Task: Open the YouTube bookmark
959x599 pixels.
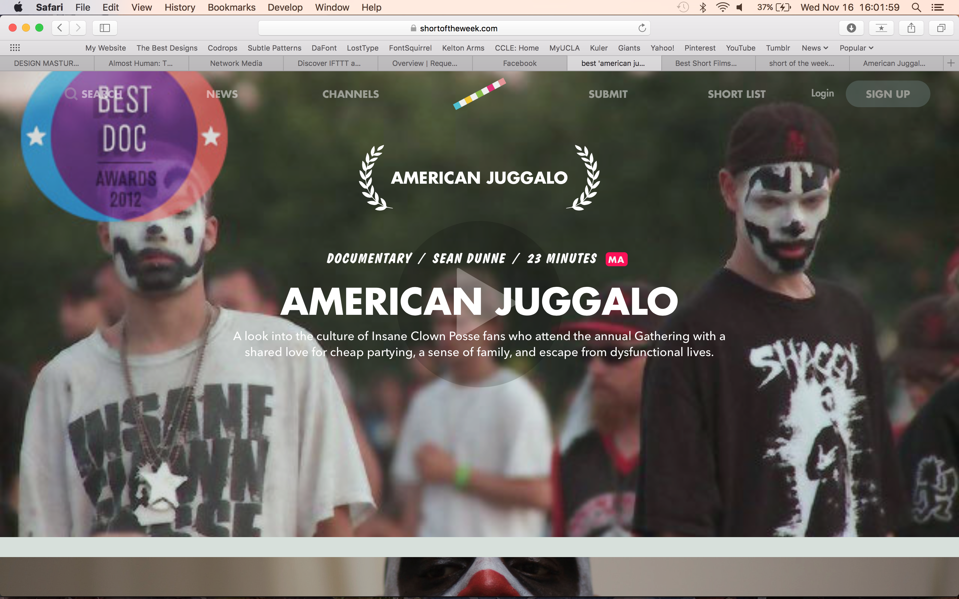Action: 740,48
